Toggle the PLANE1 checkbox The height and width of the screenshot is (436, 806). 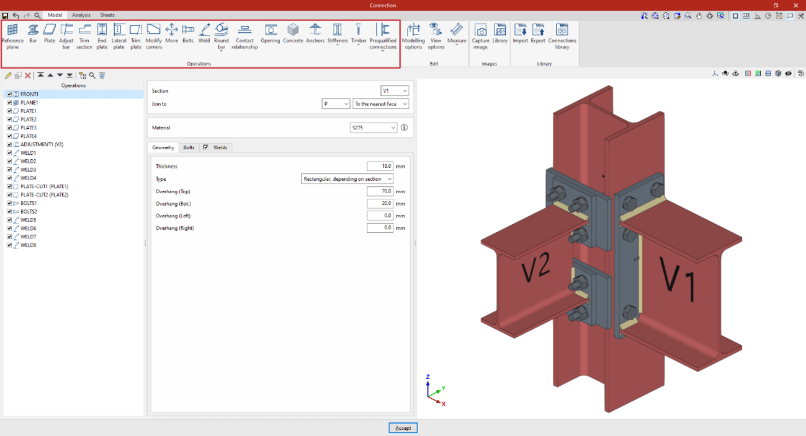pos(9,103)
